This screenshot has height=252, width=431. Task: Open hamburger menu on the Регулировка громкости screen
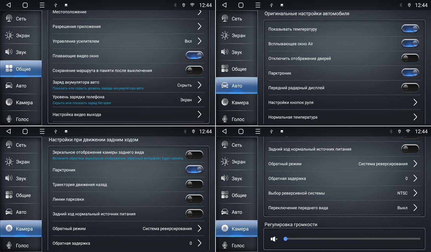coord(258,131)
